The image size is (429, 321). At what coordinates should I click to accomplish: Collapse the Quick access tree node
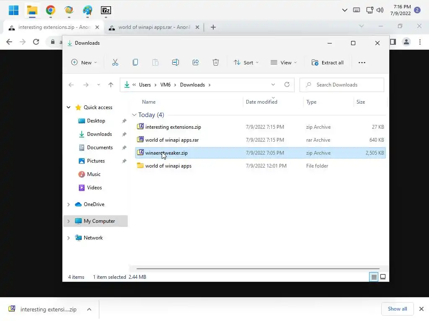click(68, 107)
